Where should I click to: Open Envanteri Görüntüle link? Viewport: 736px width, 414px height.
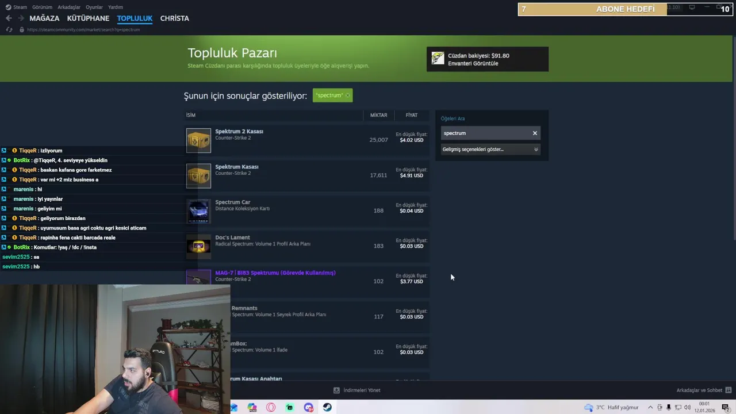(473, 63)
